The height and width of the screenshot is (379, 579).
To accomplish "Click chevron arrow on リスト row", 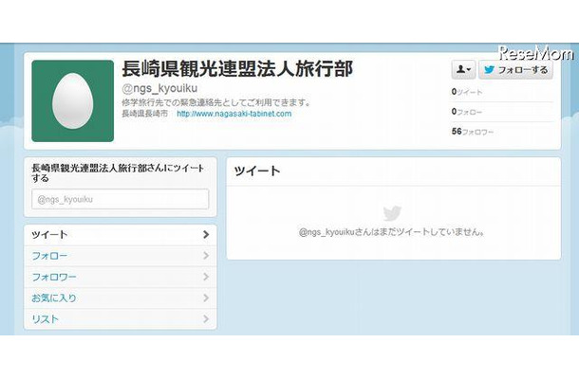I will tap(206, 318).
